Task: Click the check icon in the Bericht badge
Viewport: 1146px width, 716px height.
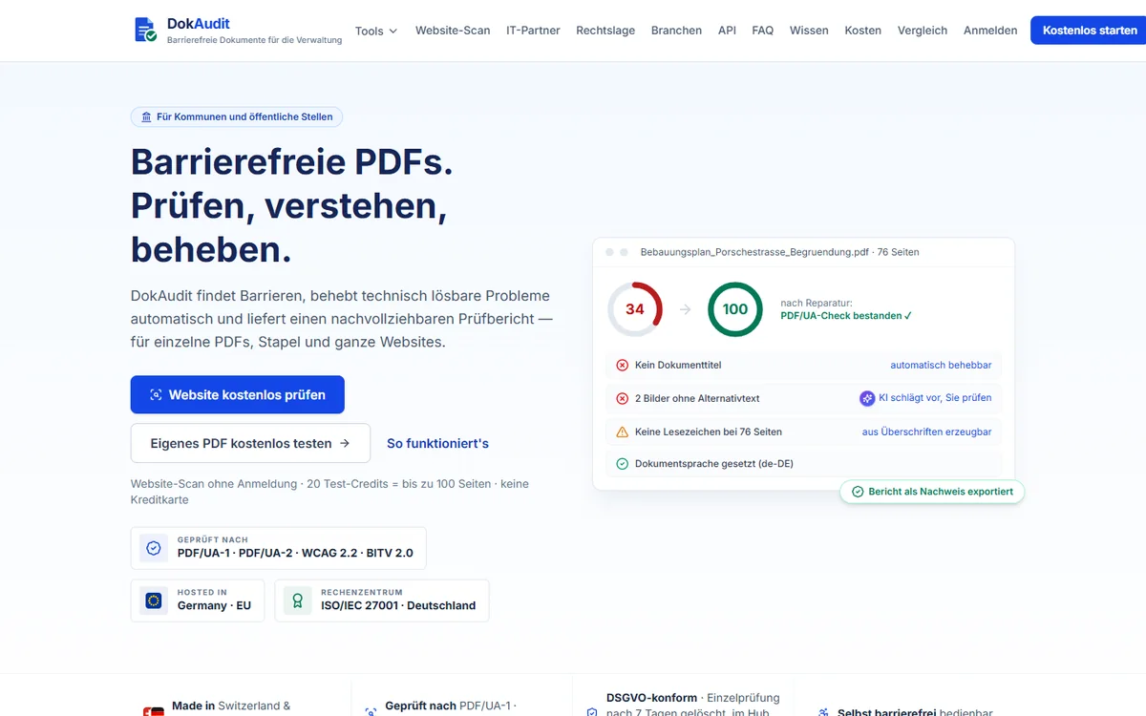Action: (x=857, y=492)
